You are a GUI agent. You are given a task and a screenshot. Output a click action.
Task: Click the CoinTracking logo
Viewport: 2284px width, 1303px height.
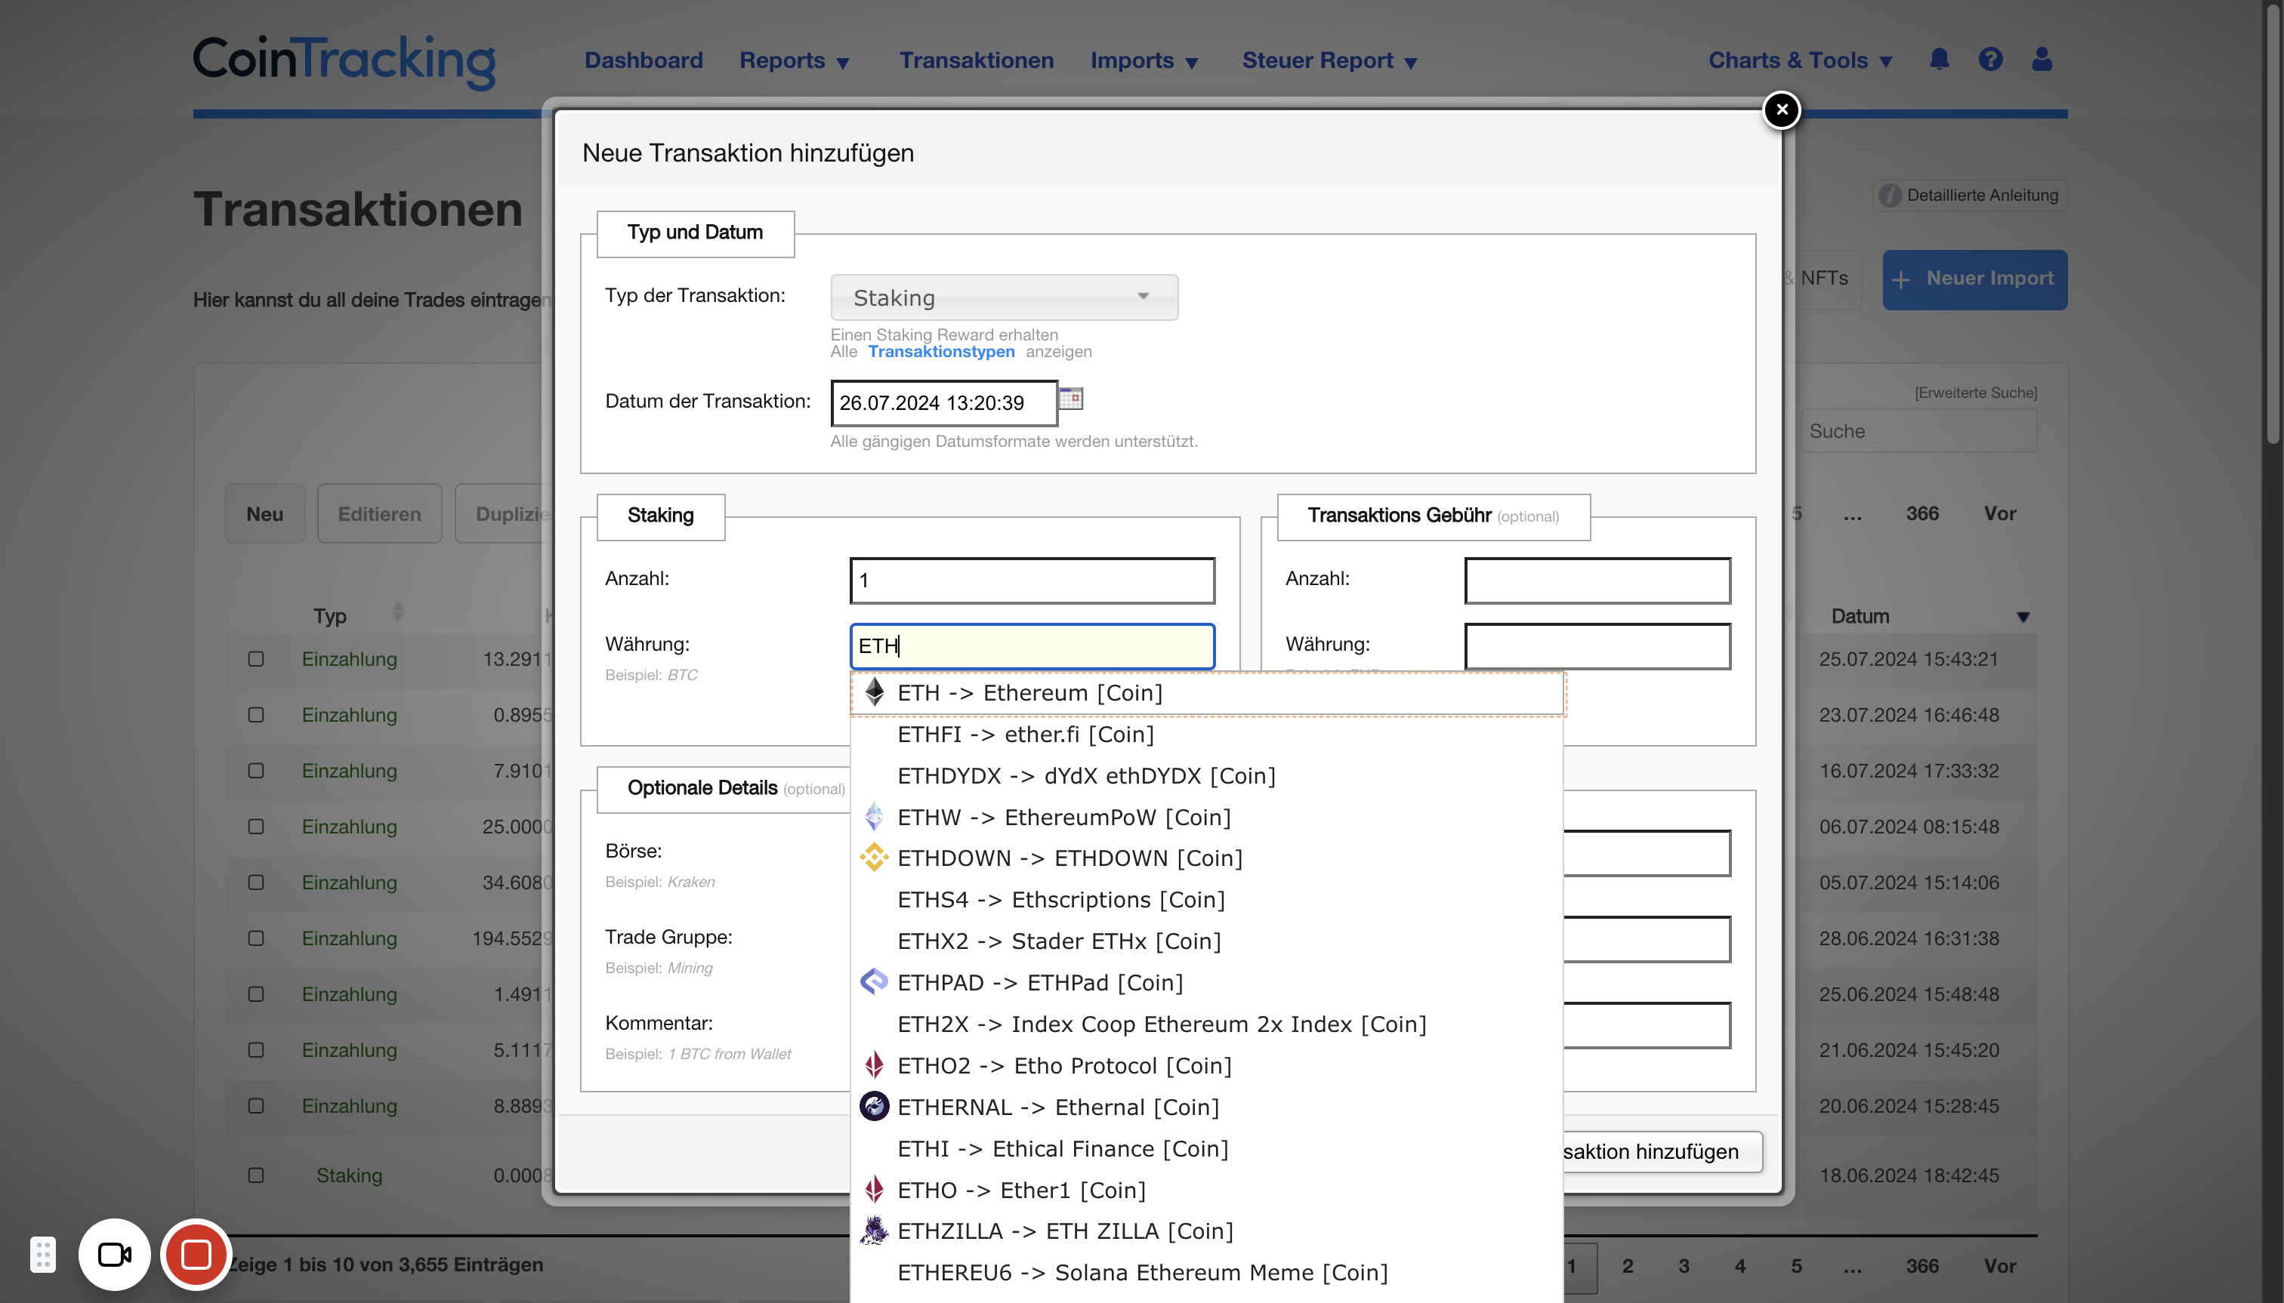click(x=344, y=61)
